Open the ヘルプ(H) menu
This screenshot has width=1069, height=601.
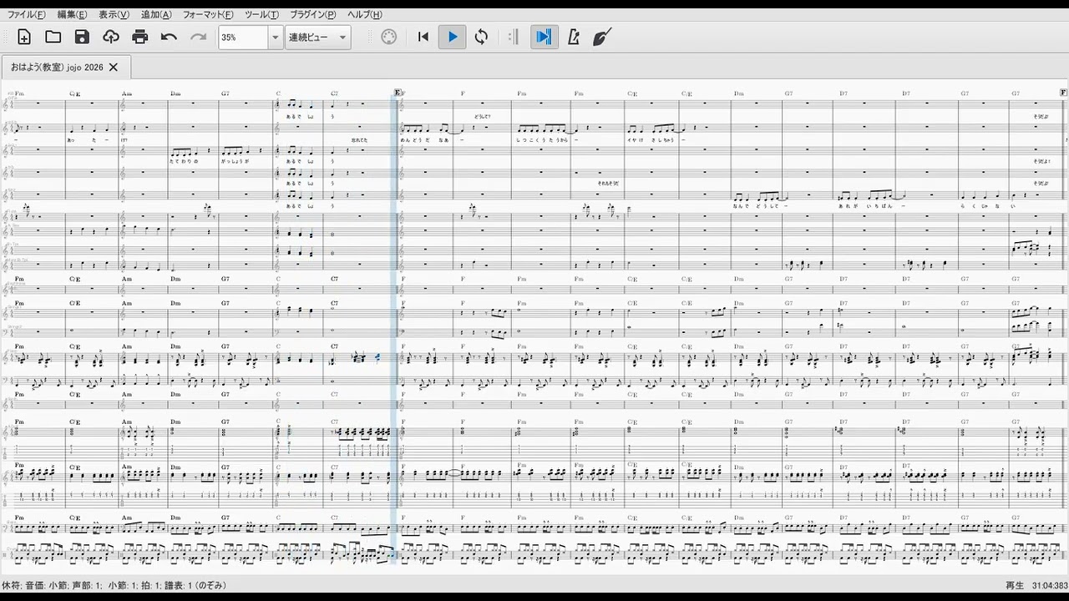tap(364, 14)
